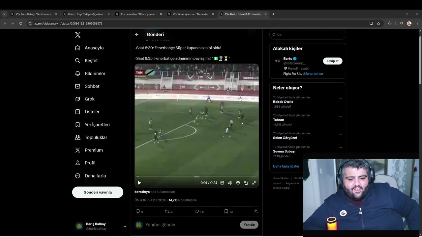Go to the X logo home
422x237 pixels.
(x=78, y=35)
